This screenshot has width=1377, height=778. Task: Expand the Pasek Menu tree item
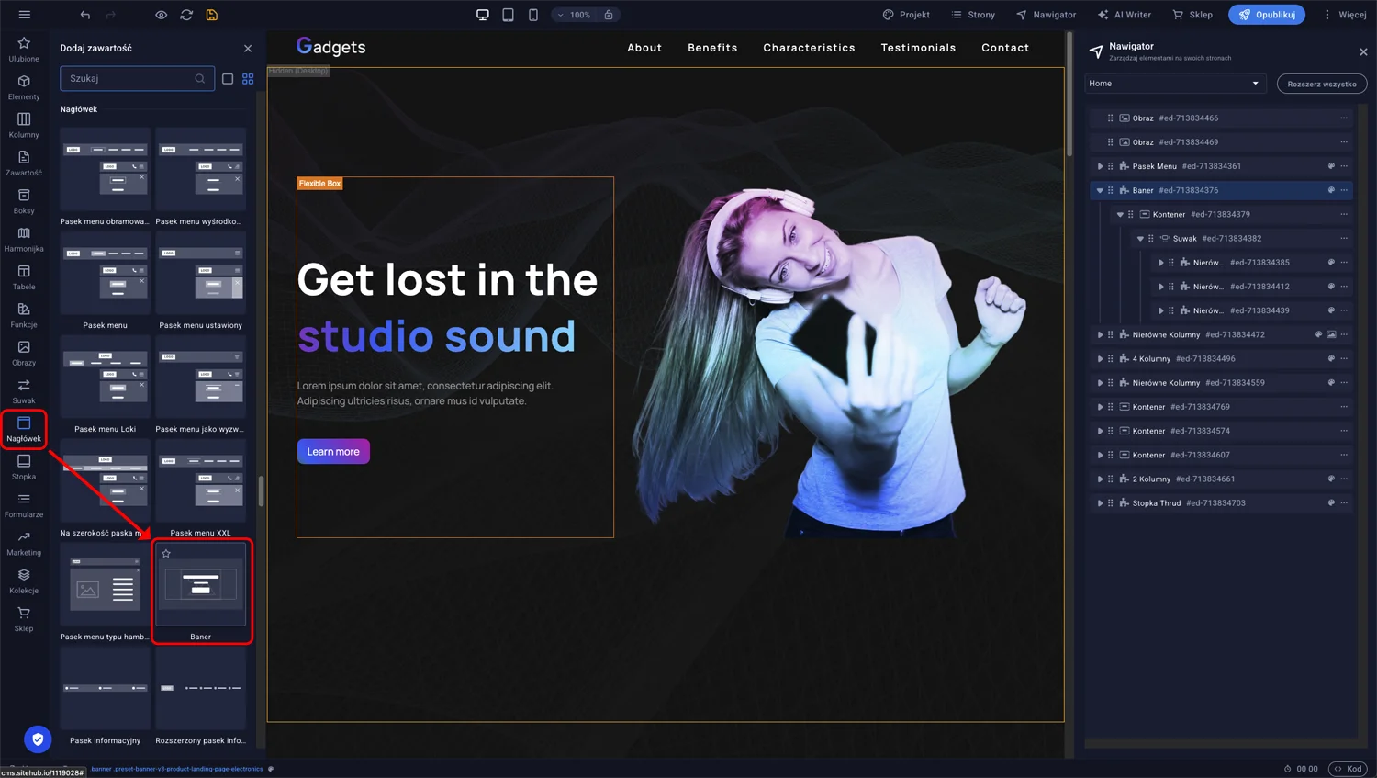1100,166
